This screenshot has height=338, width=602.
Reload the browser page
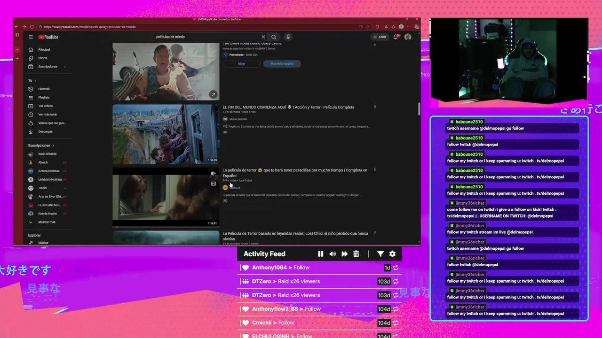(32, 27)
